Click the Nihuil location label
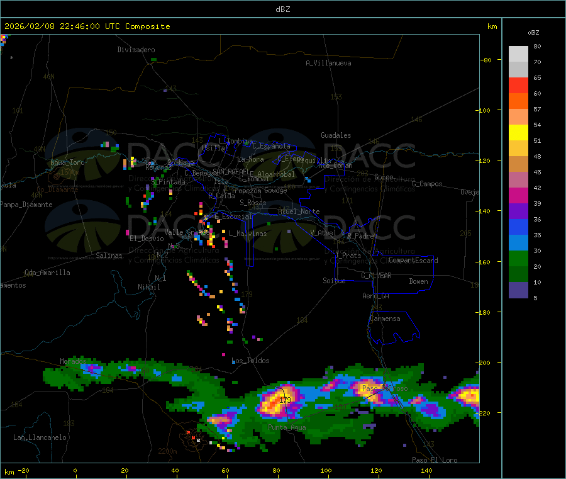 pos(148,287)
